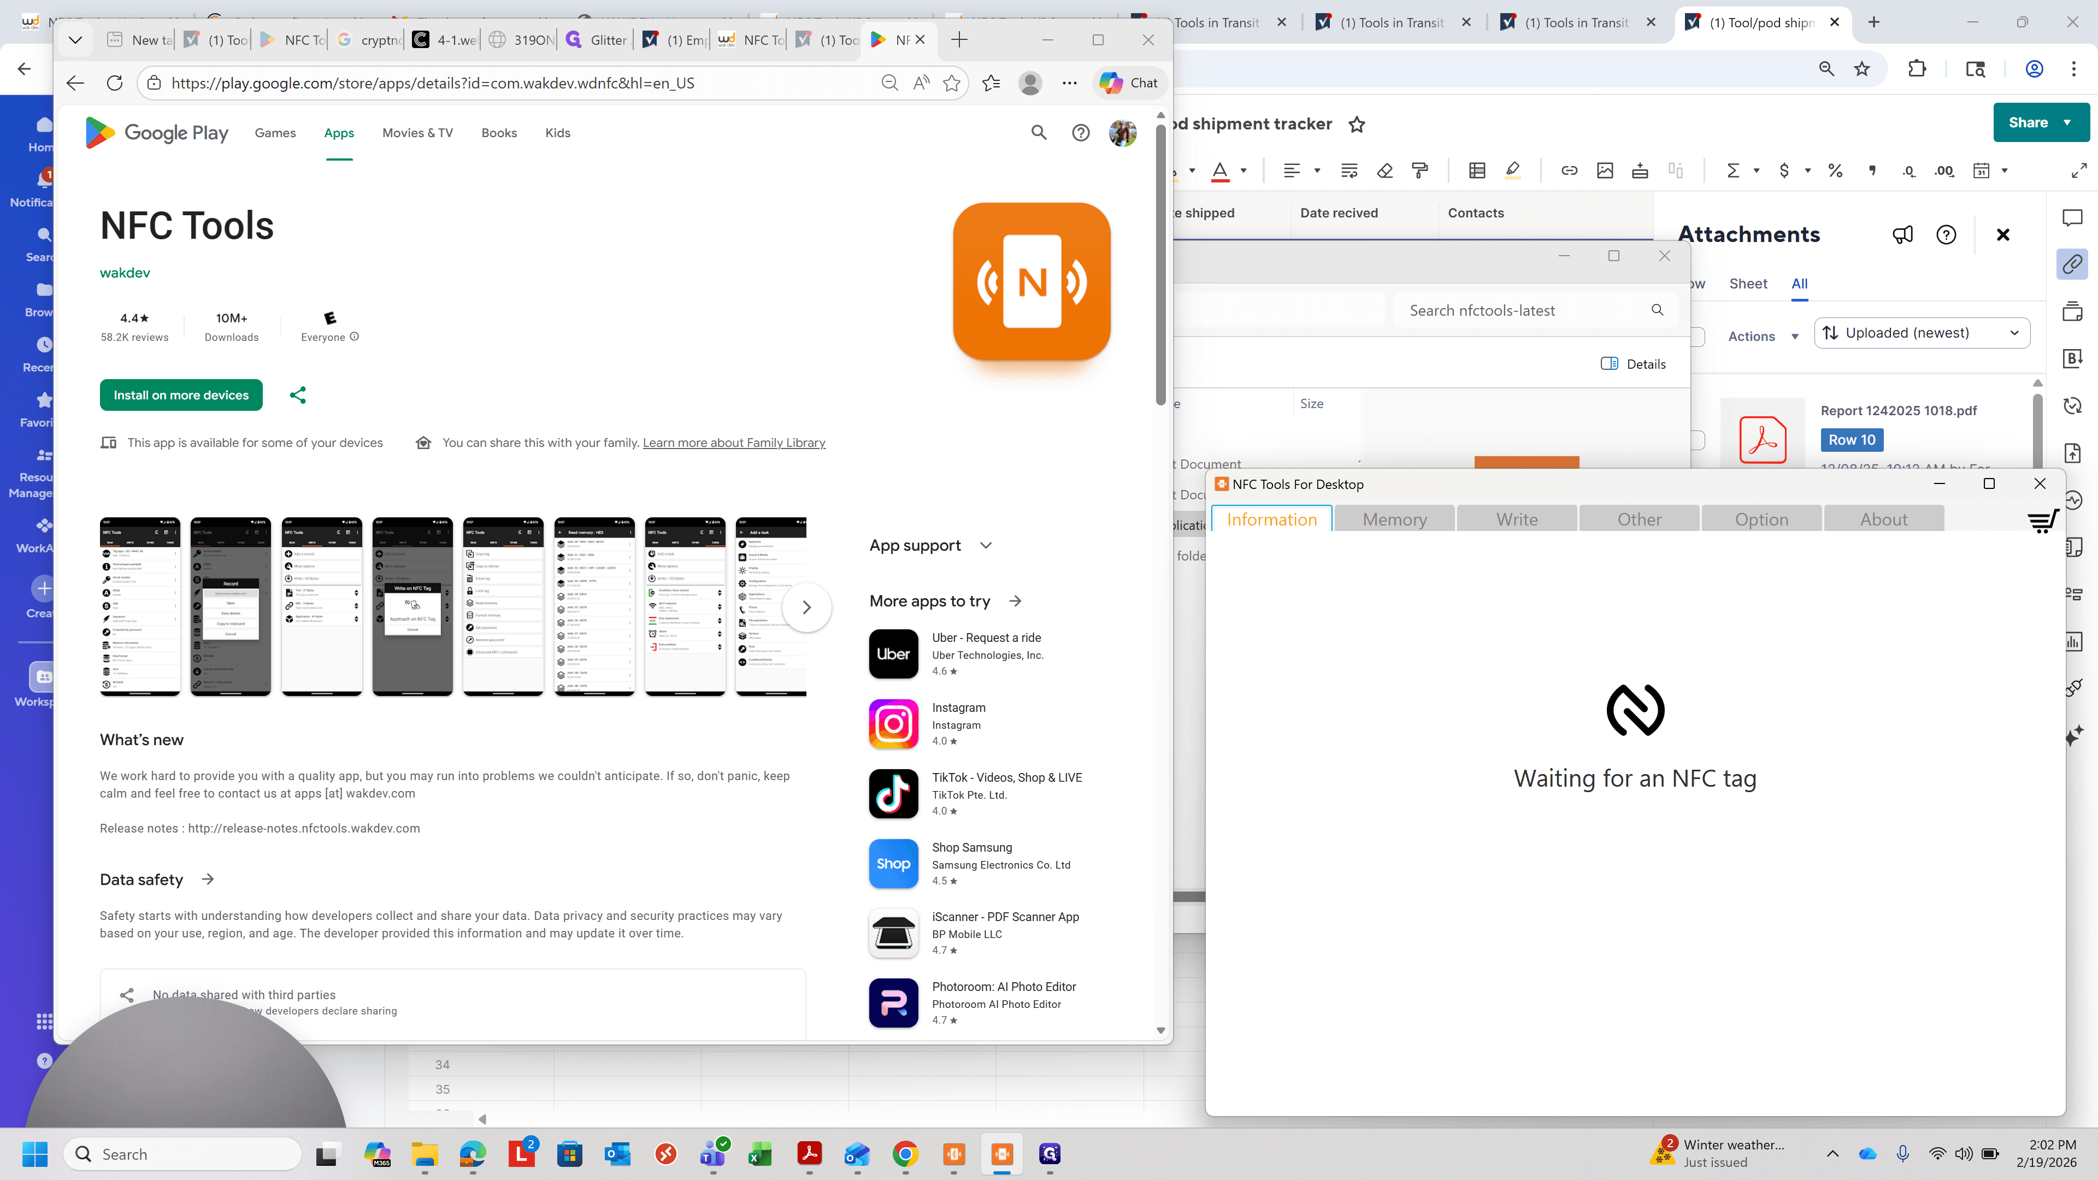
Task: Open the font color dropdown arrow
Action: 1243,170
